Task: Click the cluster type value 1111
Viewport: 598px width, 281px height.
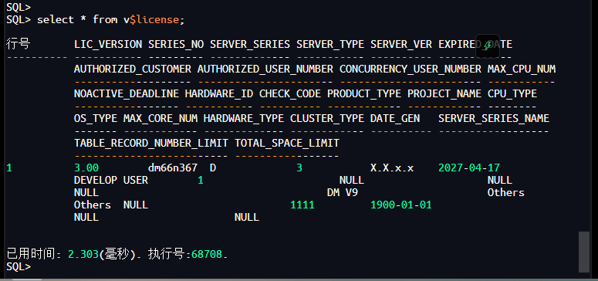Action: pyautogui.click(x=302, y=205)
